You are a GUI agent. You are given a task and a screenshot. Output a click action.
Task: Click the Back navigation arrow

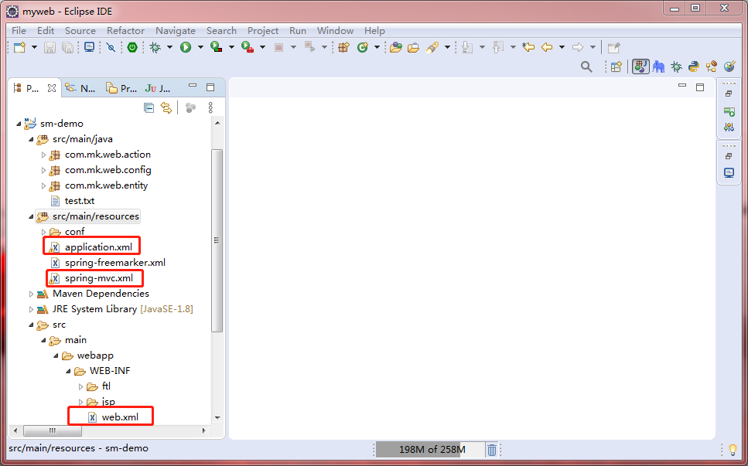pyautogui.click(x=547, y=47)
